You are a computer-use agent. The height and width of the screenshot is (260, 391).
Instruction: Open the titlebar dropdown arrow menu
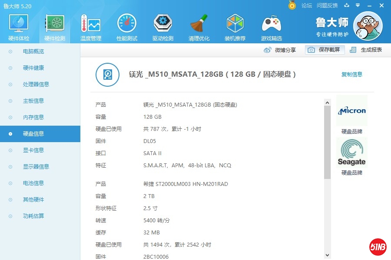[357, 6]
